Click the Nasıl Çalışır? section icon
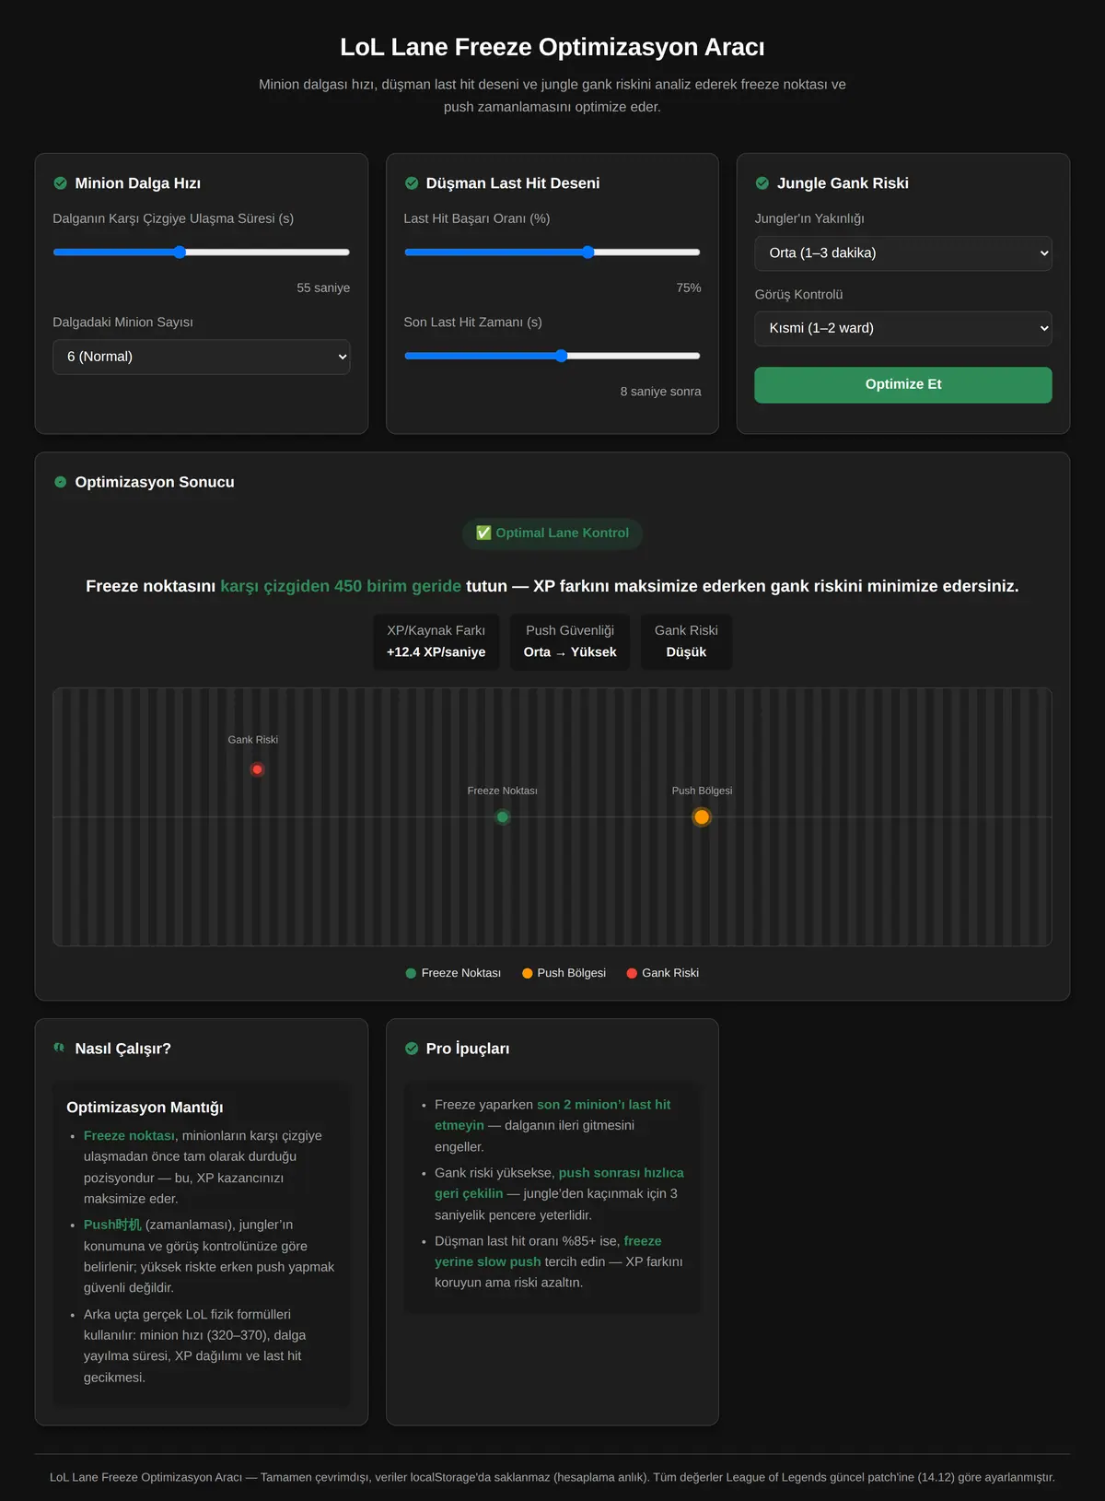1105x1501 pixels. (x=61, y=1048)
